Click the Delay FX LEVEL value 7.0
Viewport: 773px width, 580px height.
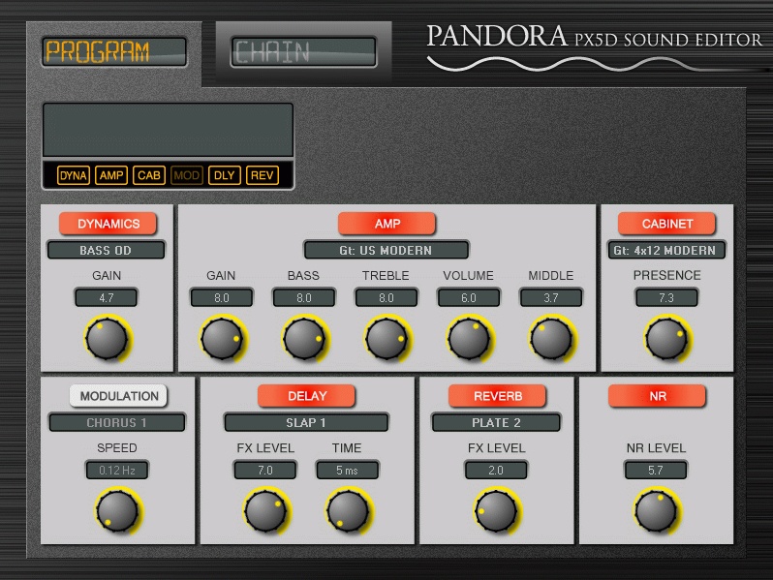pos(265,471)
